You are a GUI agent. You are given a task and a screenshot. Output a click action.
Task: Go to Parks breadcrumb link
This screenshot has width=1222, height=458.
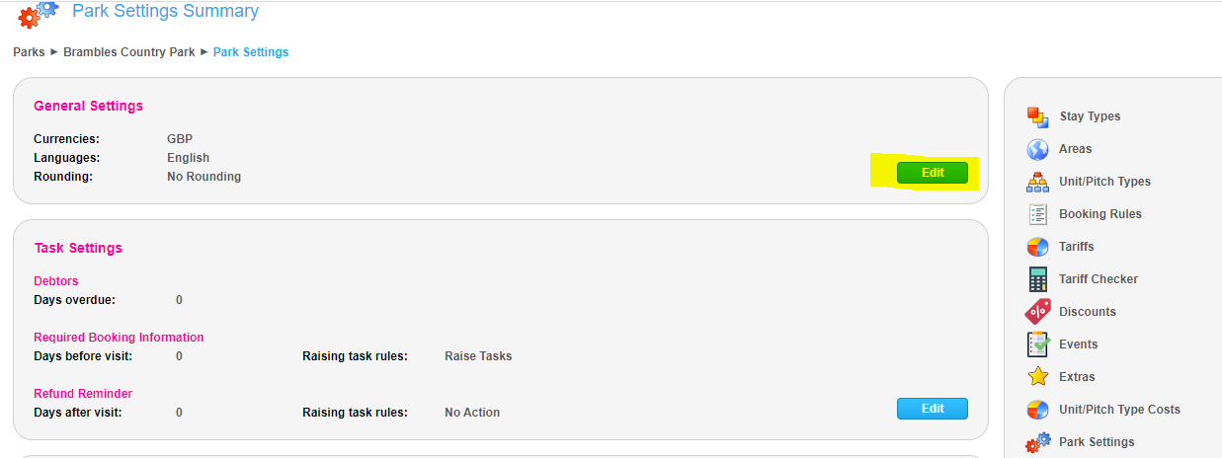click(x=29, y=52)
